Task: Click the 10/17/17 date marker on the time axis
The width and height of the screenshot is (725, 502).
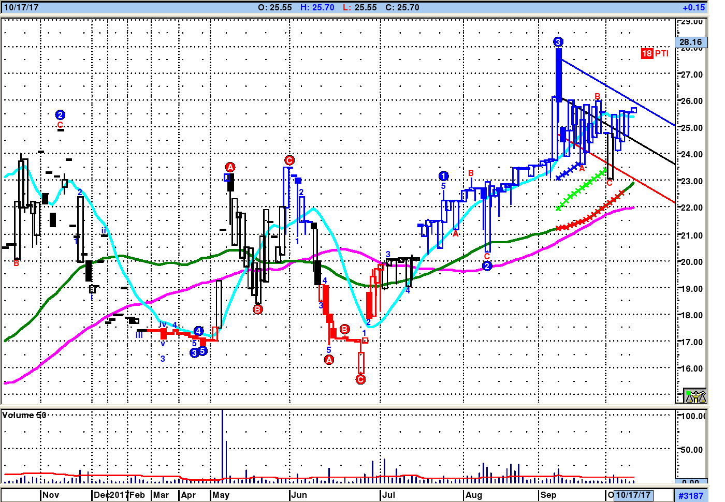Action: tap(633, 495)
